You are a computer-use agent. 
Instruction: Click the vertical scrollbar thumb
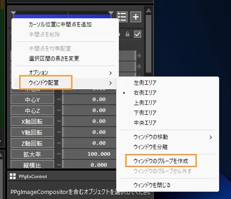pyautogui.click(x=149, y=44)
